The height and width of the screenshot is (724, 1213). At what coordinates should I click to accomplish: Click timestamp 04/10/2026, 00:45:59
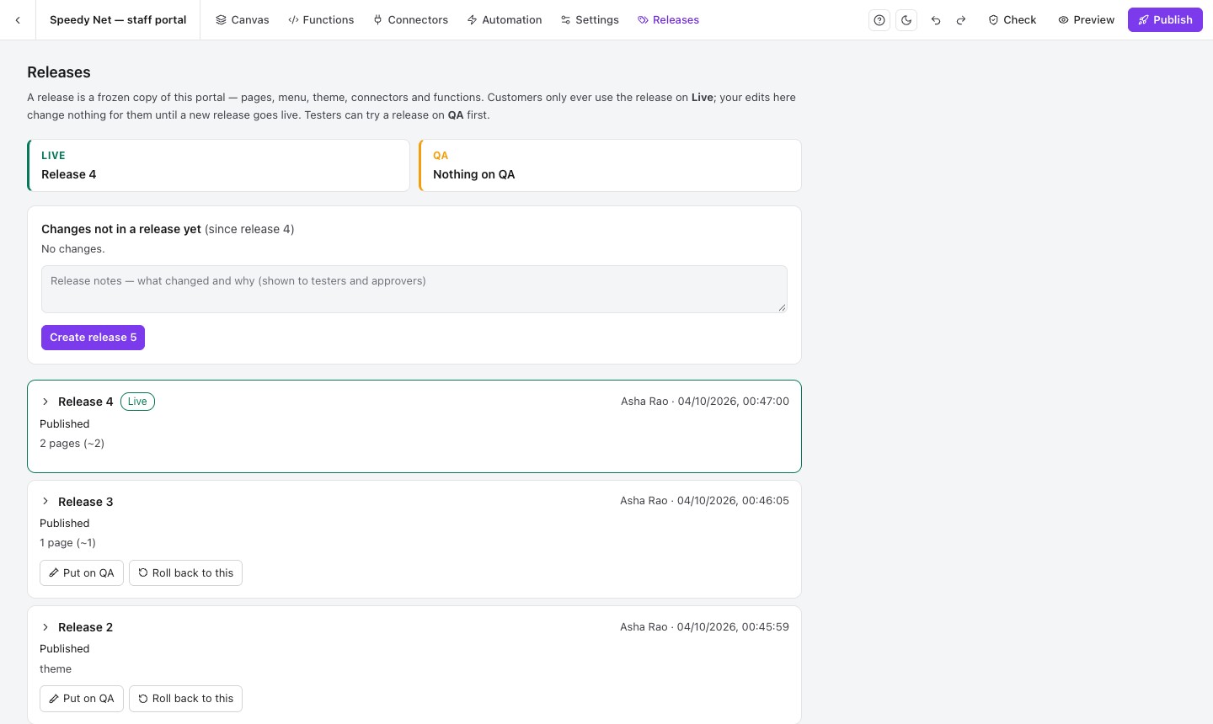click(x=733, y=627)
